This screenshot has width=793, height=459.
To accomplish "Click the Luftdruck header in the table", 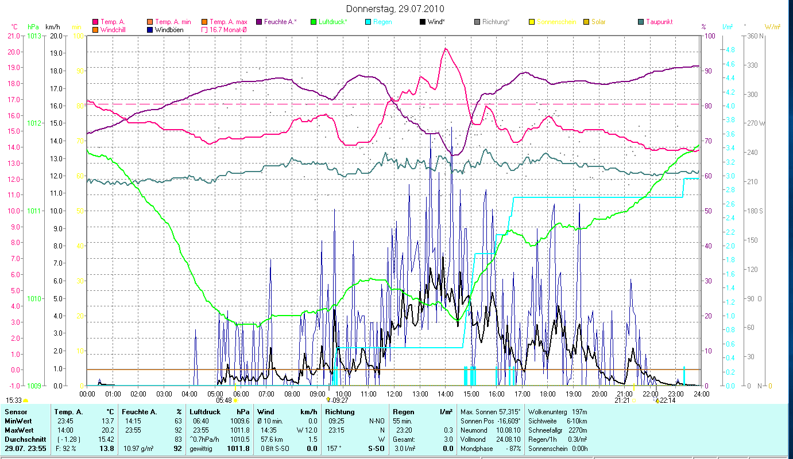I will coord(206,412).
